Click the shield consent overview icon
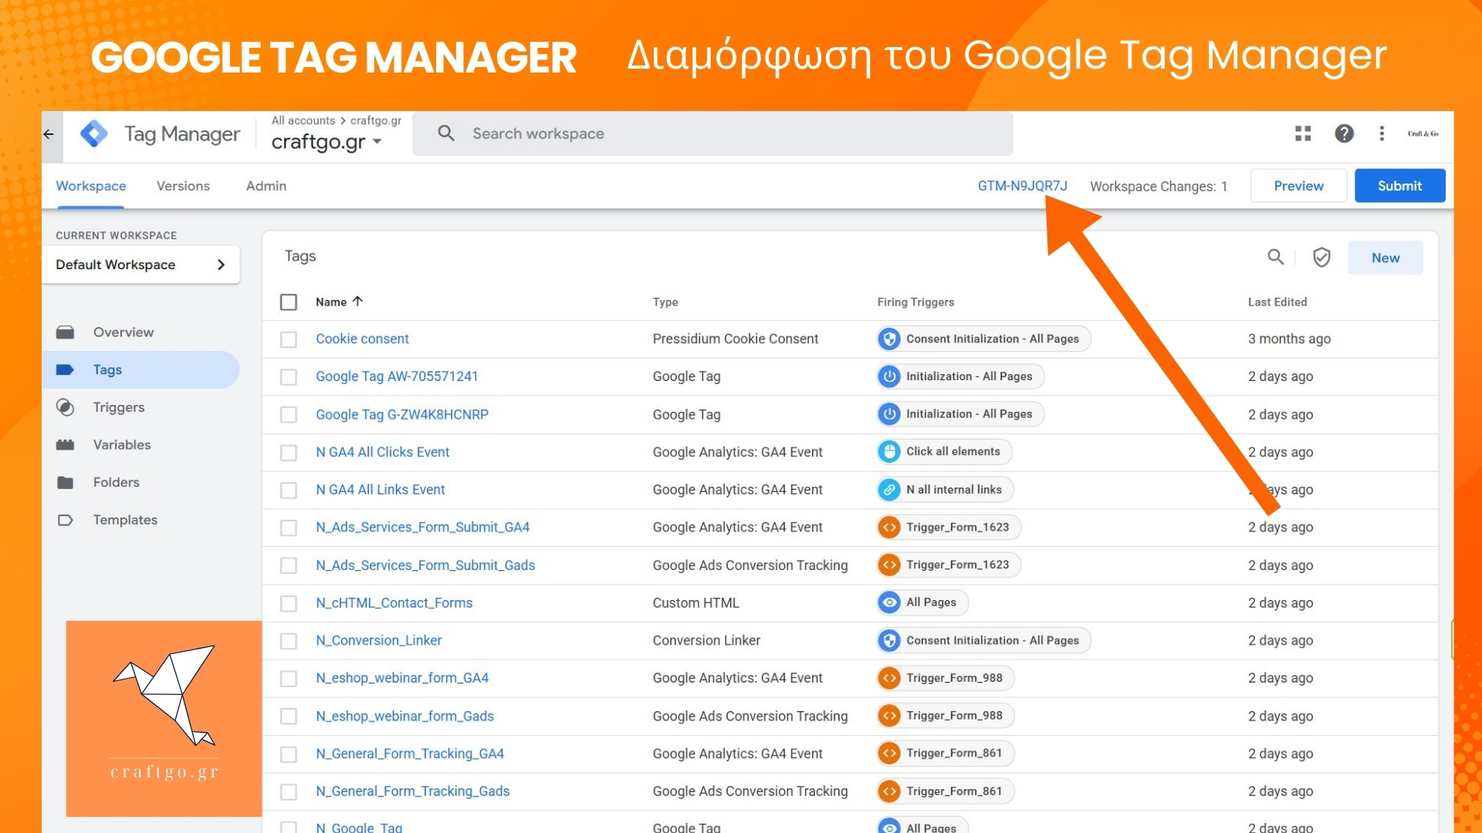Viewport: 1482px width, 833px height. (1321, 257)
